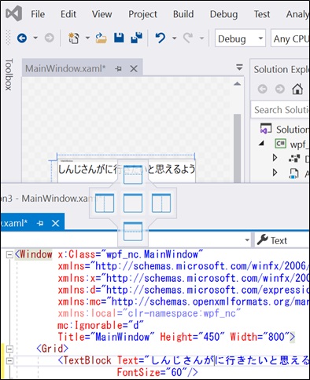Toggle pin on docked MainWindow.xaml* tab

[118, 69]
